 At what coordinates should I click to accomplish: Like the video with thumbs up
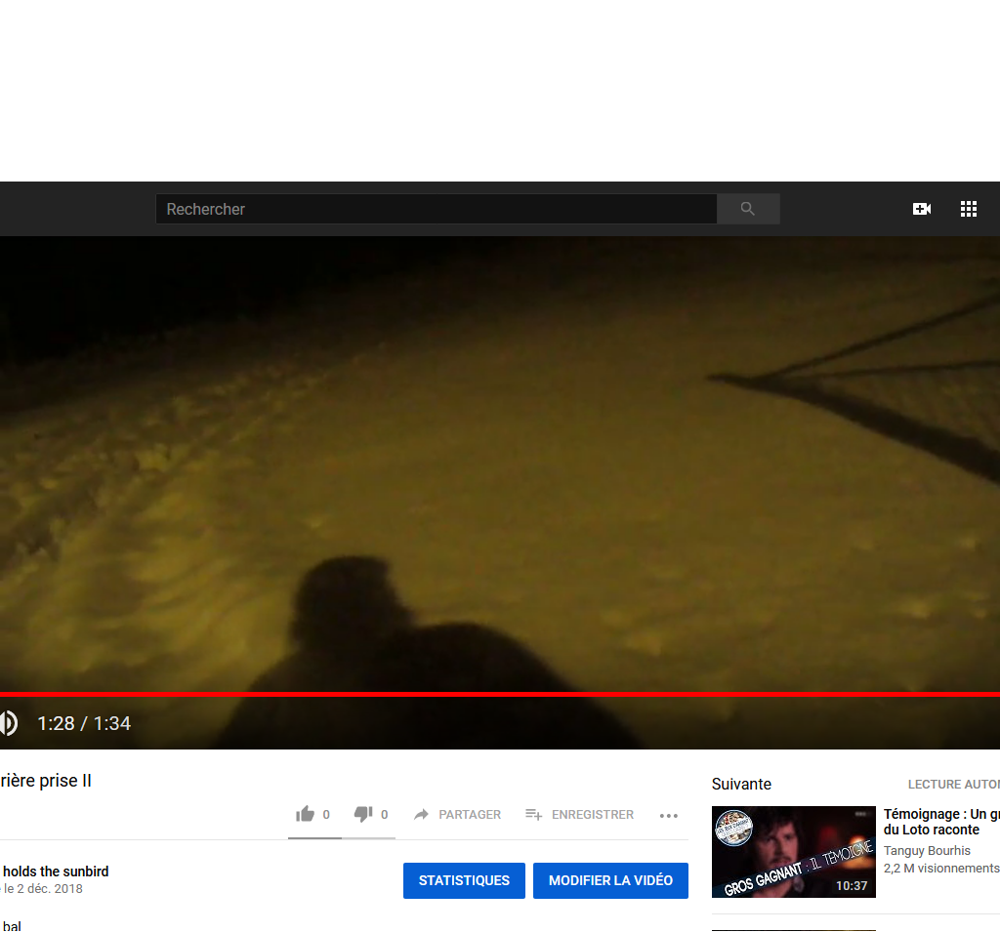(306, 814)
